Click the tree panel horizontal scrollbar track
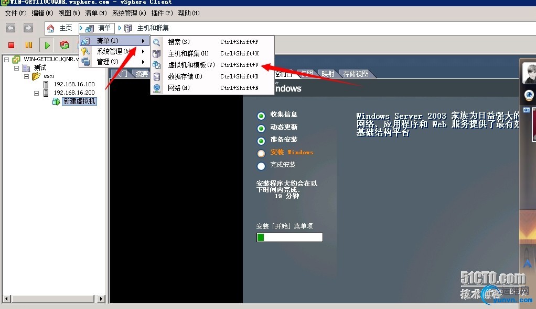The height and width of the screenshot is (309, 536). pos(53,299)
